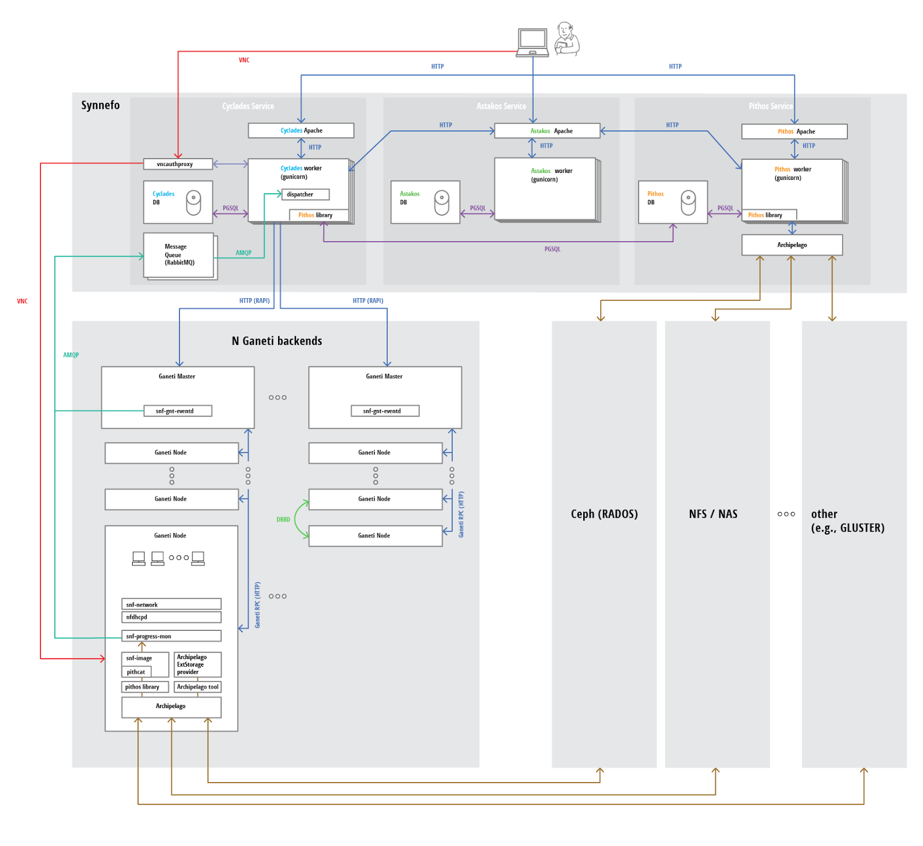This screenshot has height=846, width=923.
Task: Click Pithos library box inside Cyclades worker
Action: (319, 215)
